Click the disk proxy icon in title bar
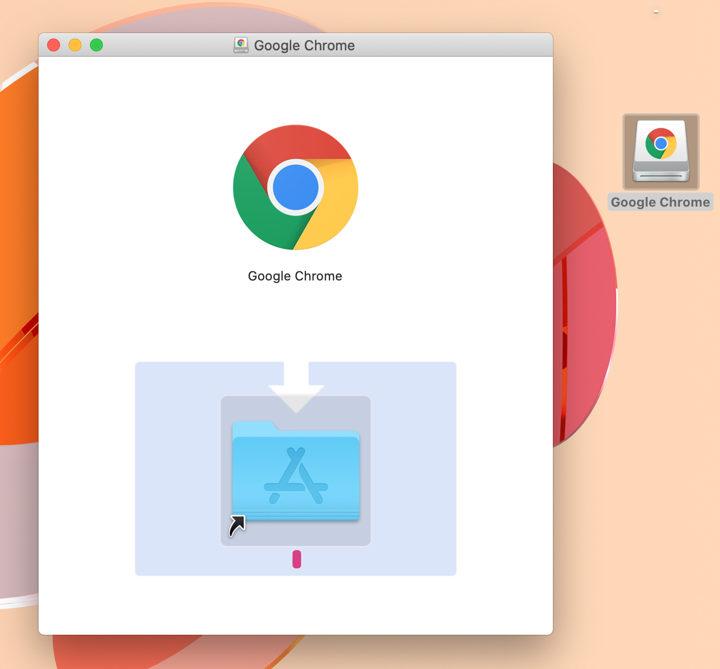The width and height of the screenshot is (720, 669). 241,45
